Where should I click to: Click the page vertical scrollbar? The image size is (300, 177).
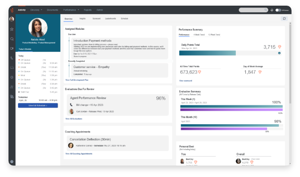(290, 63)
